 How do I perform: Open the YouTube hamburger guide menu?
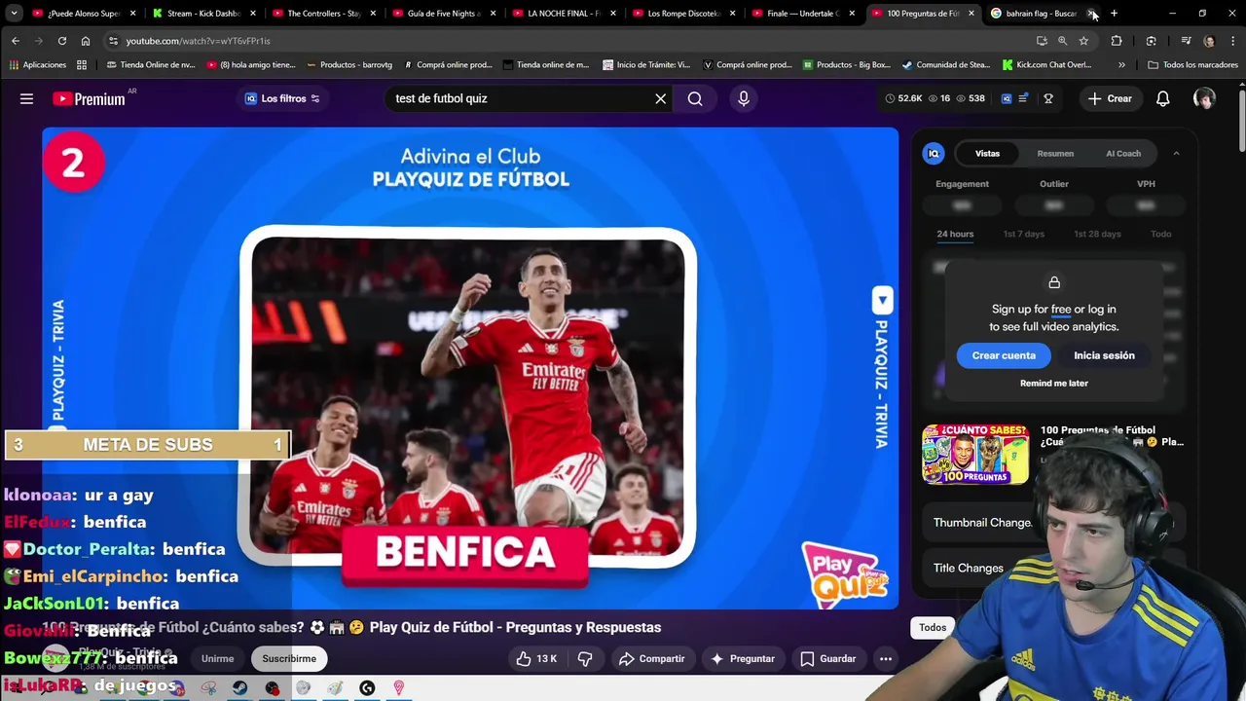[26, 98]
